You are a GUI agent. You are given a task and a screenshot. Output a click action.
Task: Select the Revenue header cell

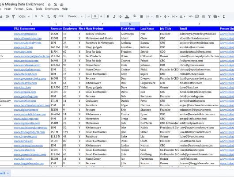56,29
